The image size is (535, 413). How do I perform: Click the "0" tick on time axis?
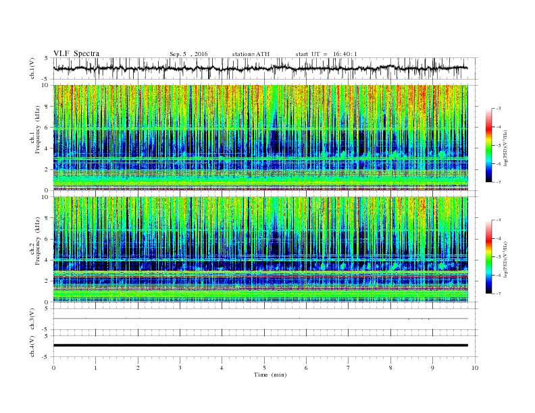point(53,368)
